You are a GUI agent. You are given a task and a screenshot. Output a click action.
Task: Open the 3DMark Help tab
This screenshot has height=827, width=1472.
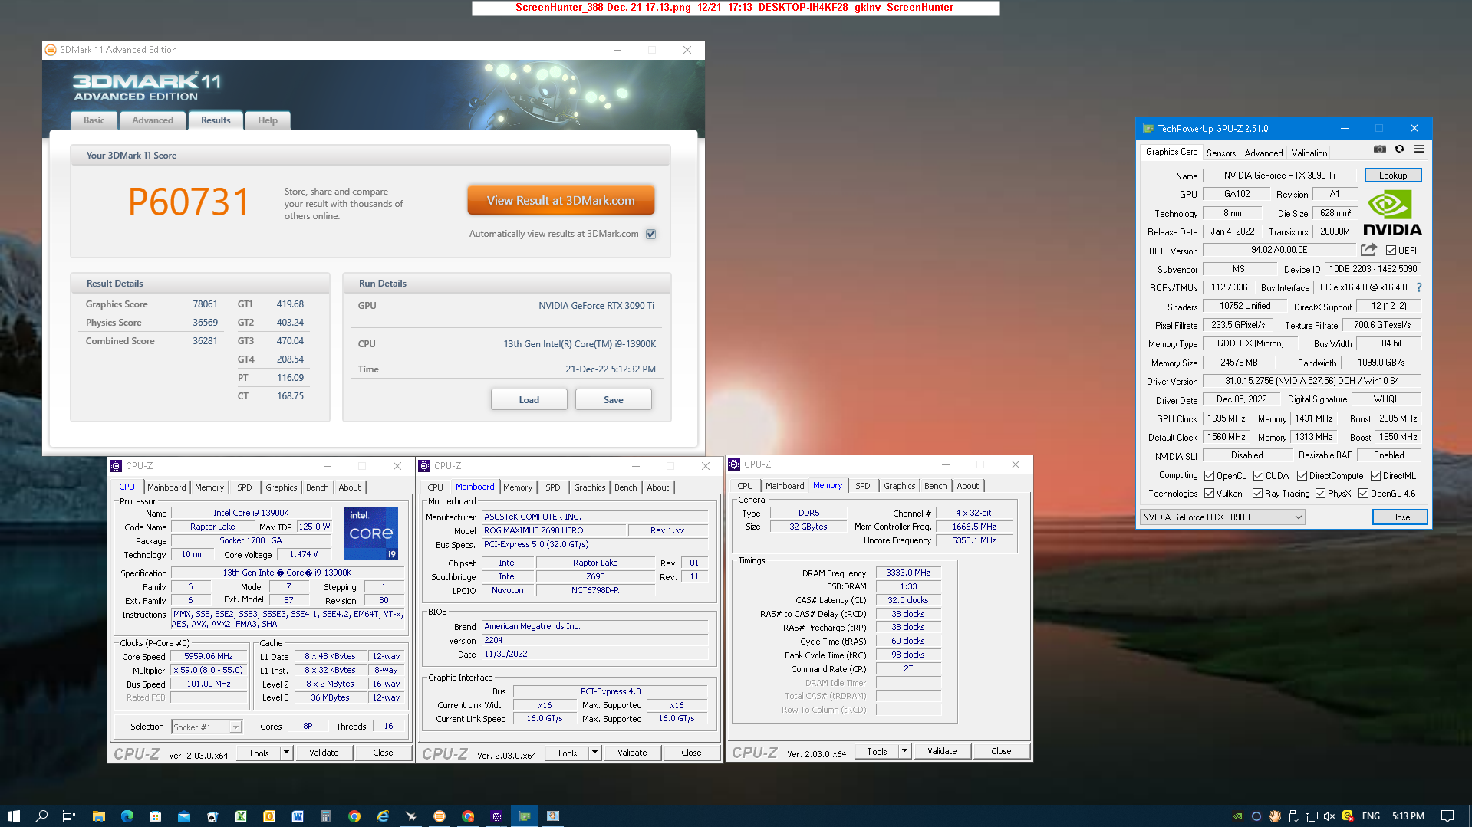[268, 120]
